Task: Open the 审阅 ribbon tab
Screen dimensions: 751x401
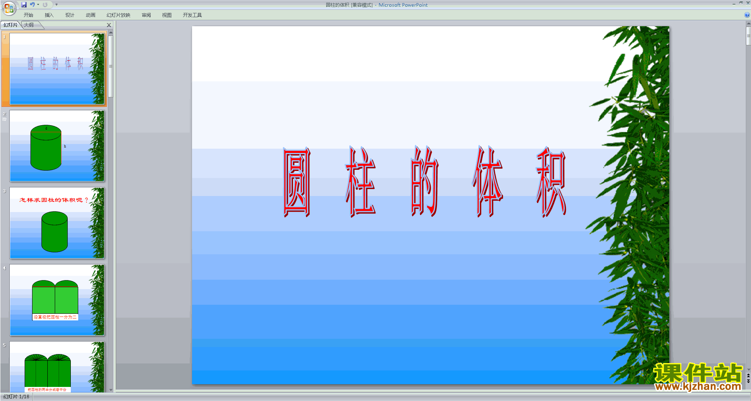Action: [146, 15]
